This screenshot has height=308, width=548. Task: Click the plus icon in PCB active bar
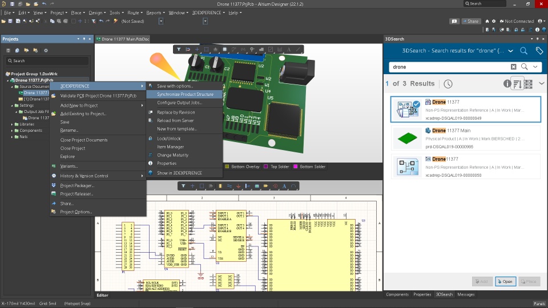197,50
